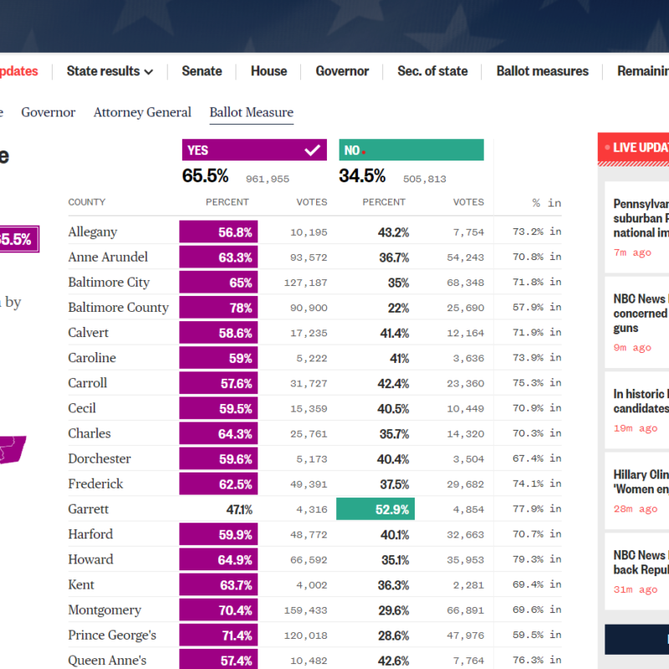Click the winner checkmark in YES header
669x669 pixels.
[313, 151]
